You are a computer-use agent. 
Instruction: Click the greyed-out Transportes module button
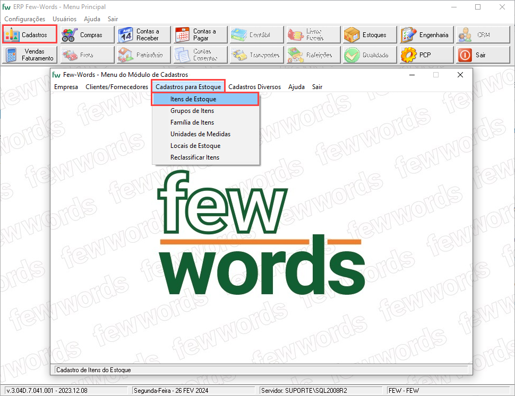(256, 55)
